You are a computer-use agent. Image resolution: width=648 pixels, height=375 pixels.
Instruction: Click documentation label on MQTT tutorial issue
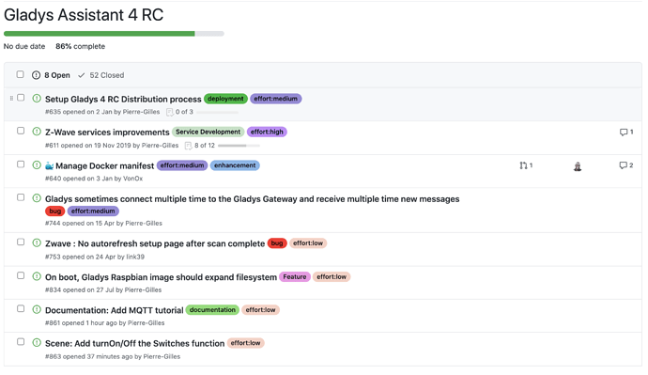(212, 309)
